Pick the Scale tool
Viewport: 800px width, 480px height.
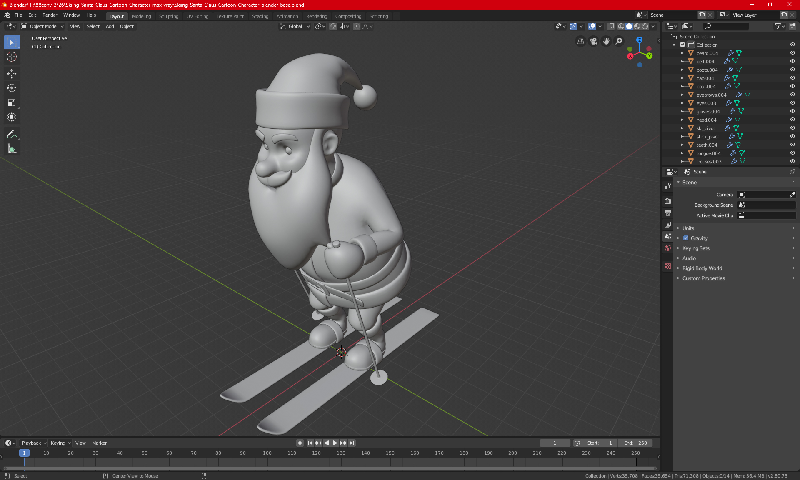coord(12,103)
